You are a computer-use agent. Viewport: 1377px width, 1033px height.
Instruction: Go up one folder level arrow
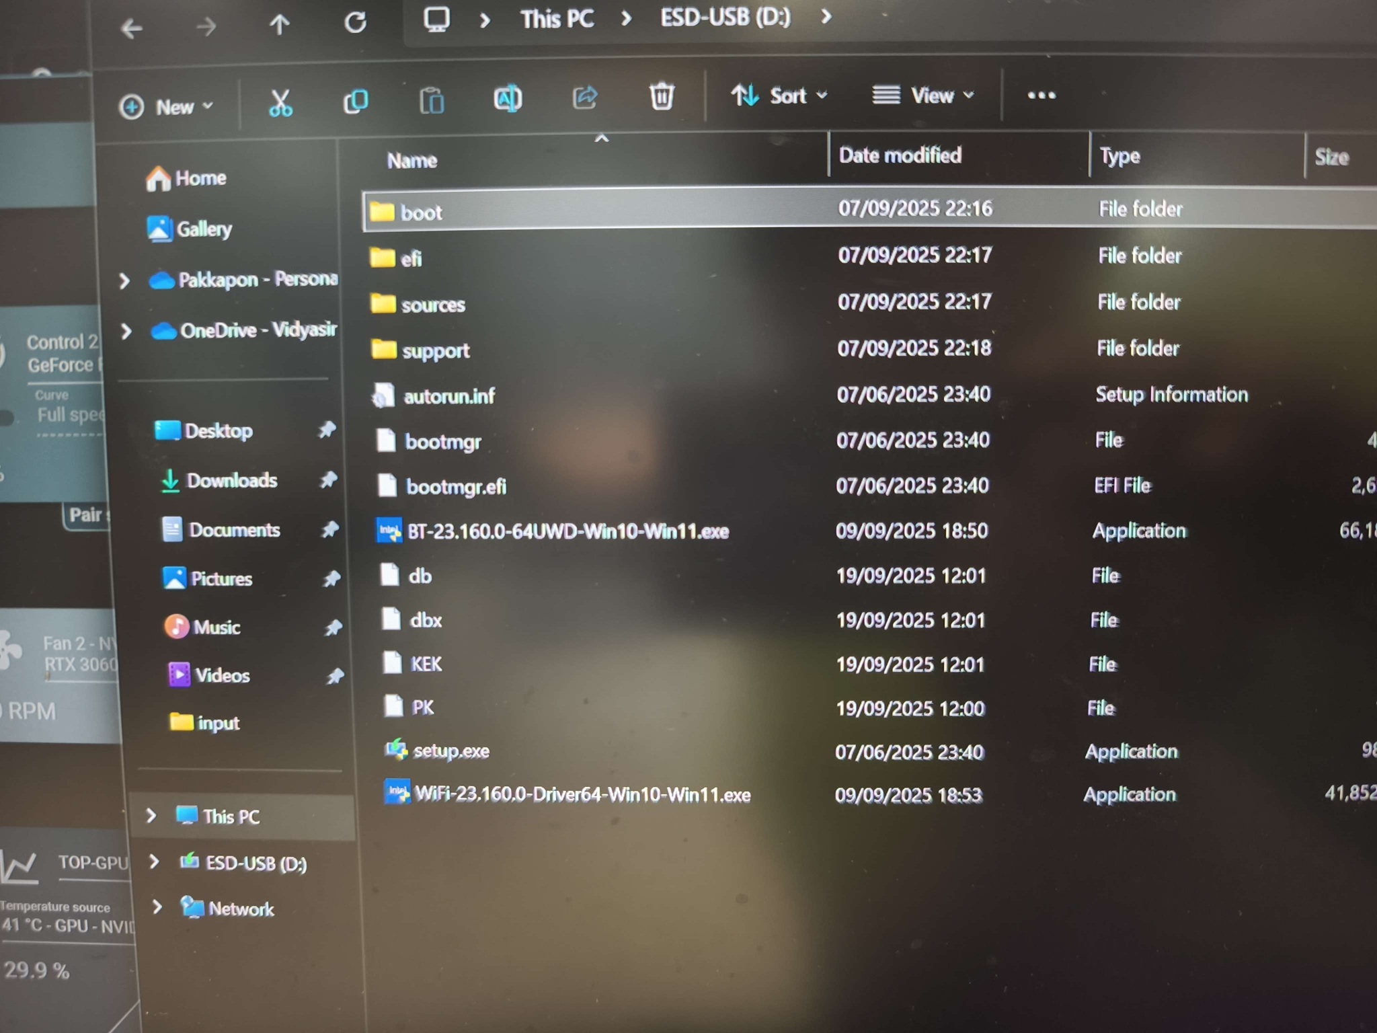tap(280, 25)
